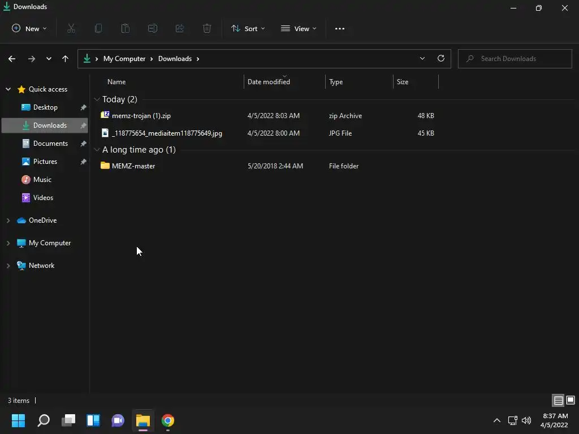Click the MEMZ-master folder icon
This screenshot has width=579, height=434.
pos(105,166)
